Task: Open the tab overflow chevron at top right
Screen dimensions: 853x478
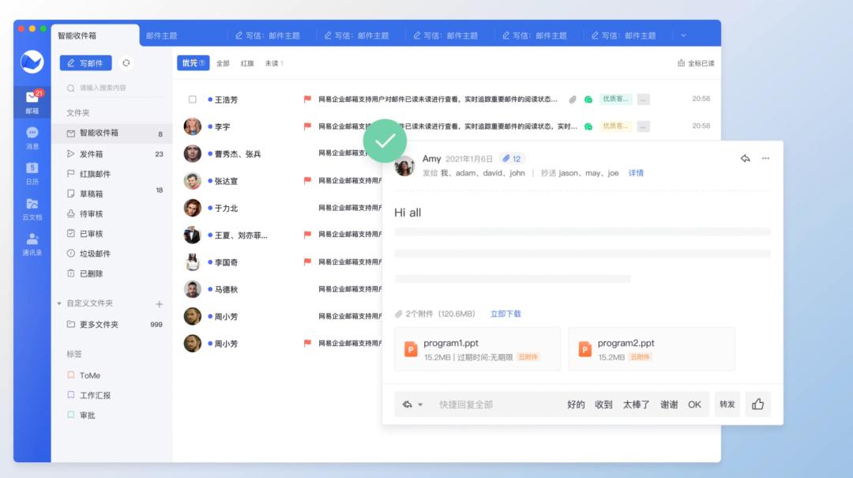Action: 682,33
